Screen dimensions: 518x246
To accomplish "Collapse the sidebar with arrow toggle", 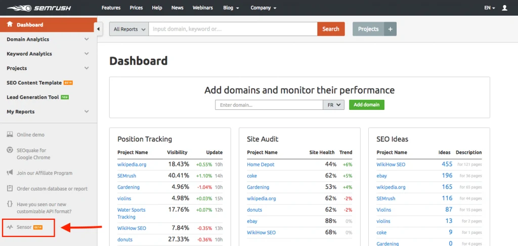I will click(98, 29).
